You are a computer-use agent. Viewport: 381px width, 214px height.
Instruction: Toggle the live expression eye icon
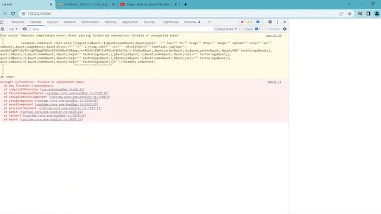pyautogui.click(x=25, y=29)
